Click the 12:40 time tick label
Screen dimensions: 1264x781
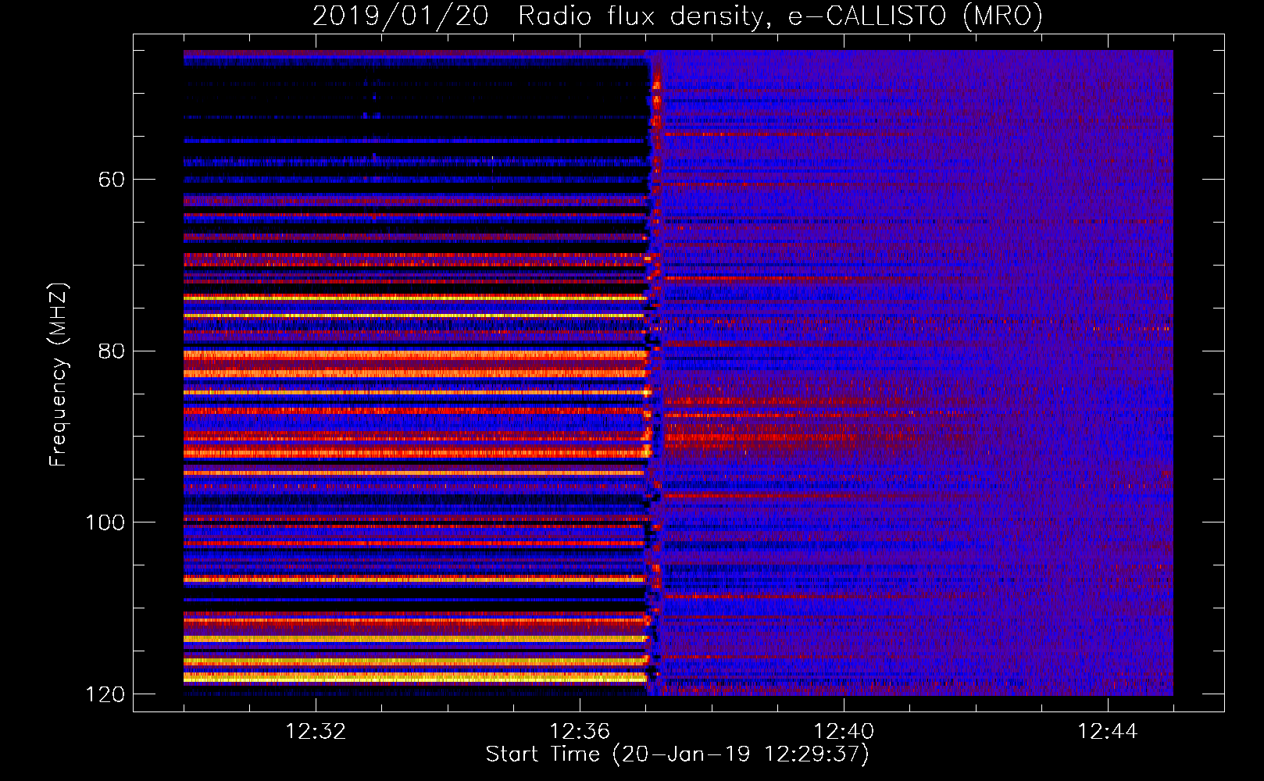[x=844, y=732]
